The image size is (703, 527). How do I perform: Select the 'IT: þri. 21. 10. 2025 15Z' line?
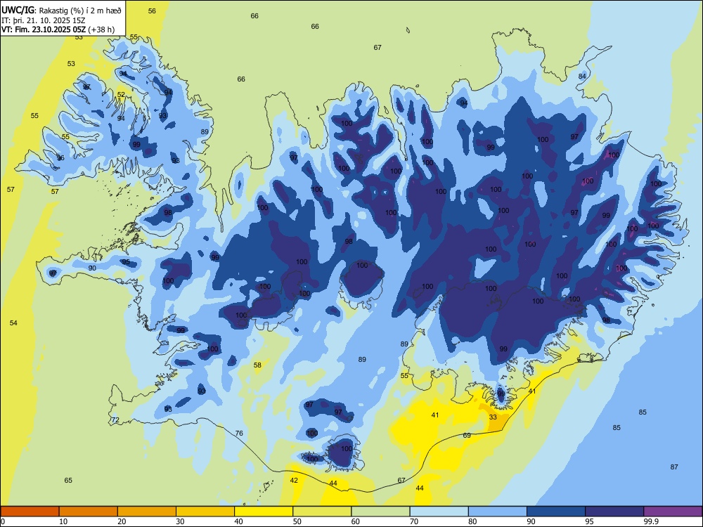43,20
